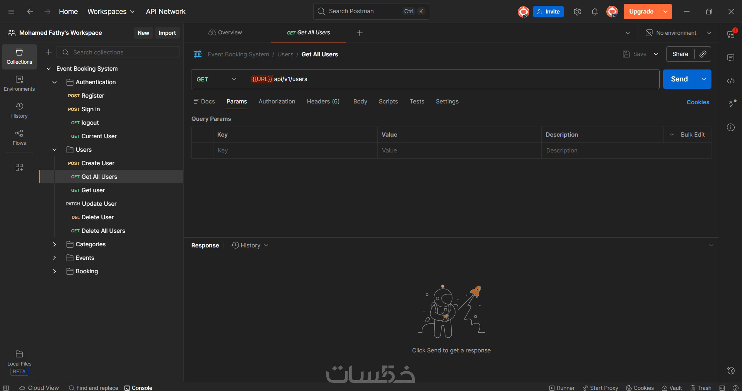This screenshot has height=391, width=742.
Task: Go back with the left arrow
Action: (30, 12)
